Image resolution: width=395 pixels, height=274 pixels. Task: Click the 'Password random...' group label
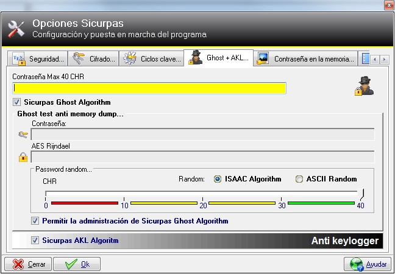(64, 169)
